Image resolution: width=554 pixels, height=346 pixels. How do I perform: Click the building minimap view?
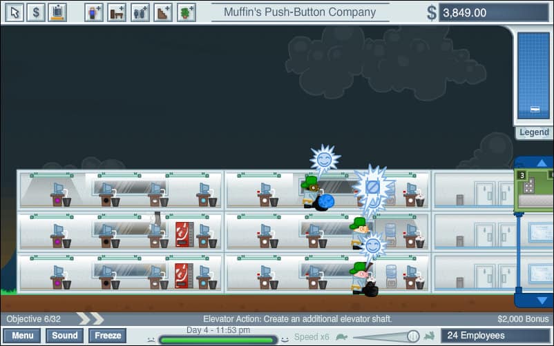[533, 76]
